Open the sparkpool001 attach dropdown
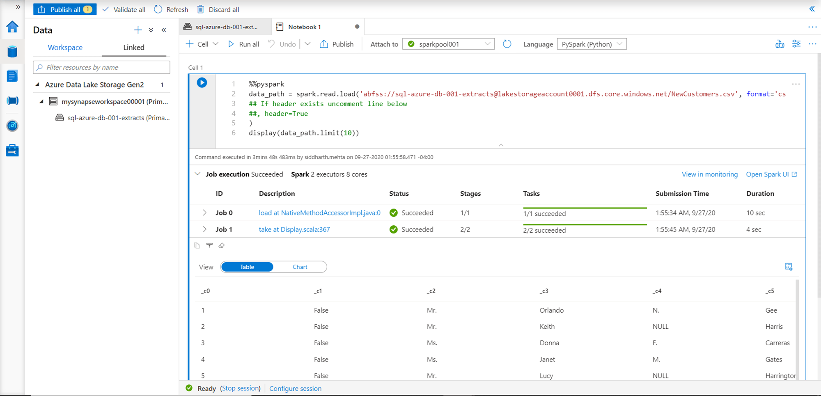This screenshot has height=396, width=821. [x=487, y=44]
